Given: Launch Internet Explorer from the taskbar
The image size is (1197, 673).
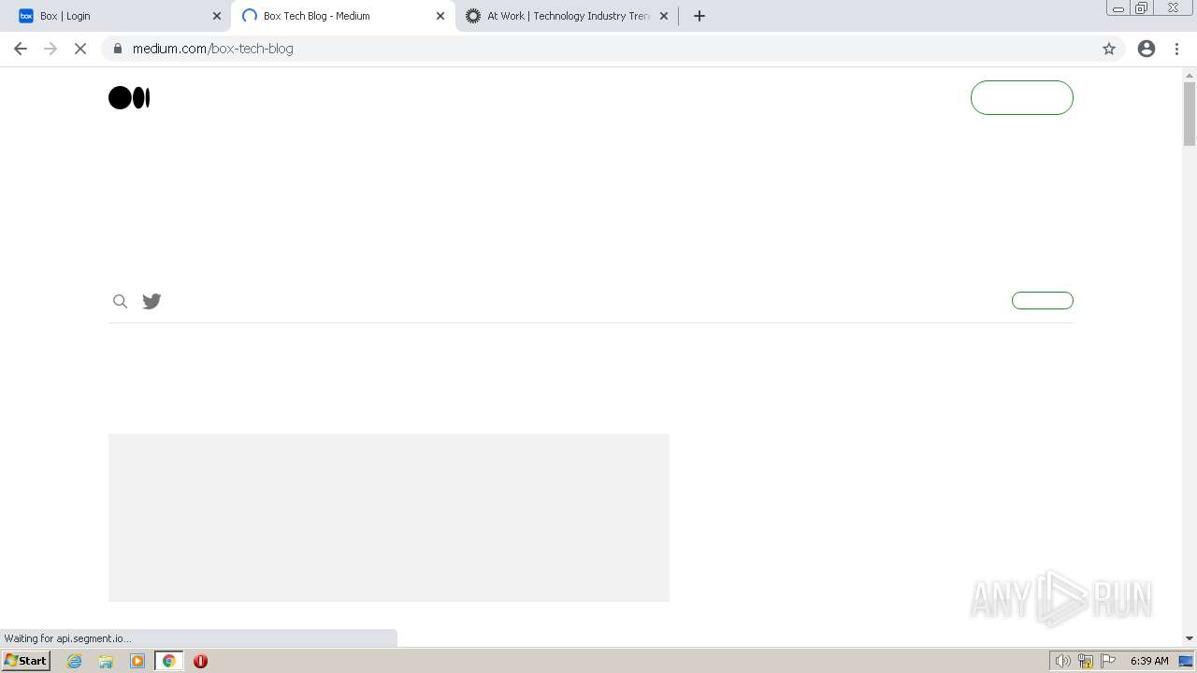Looking at the screenshot, I should pyautogui.click(x=75, y=661).
